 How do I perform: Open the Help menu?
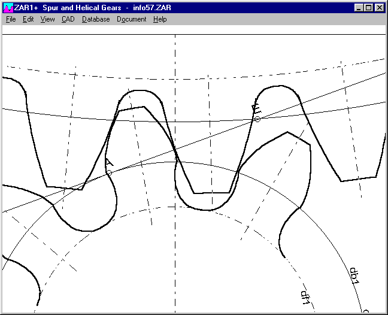[160, 19]
